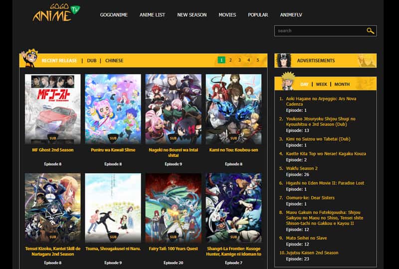Click Episode: 26 under Wakfu Season 2
This screenshot has height=269, width=399.
tap(297, 175)
